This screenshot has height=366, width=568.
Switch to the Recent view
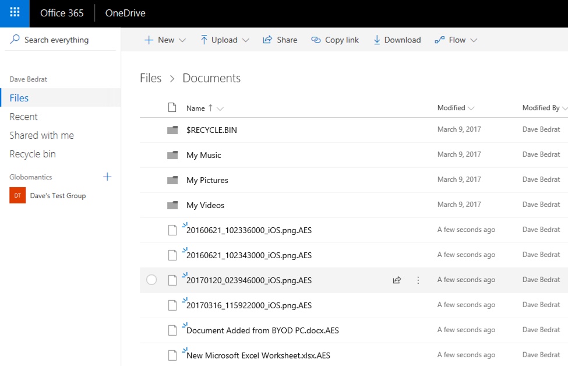point(24,117)
